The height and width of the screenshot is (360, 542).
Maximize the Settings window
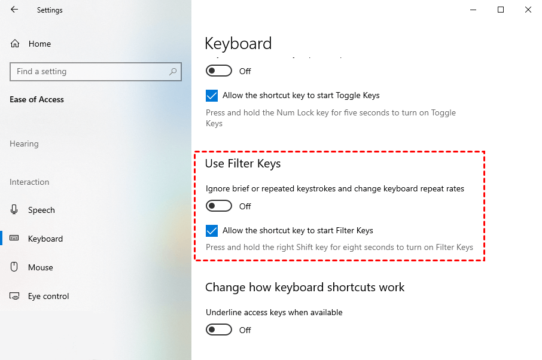501,10
